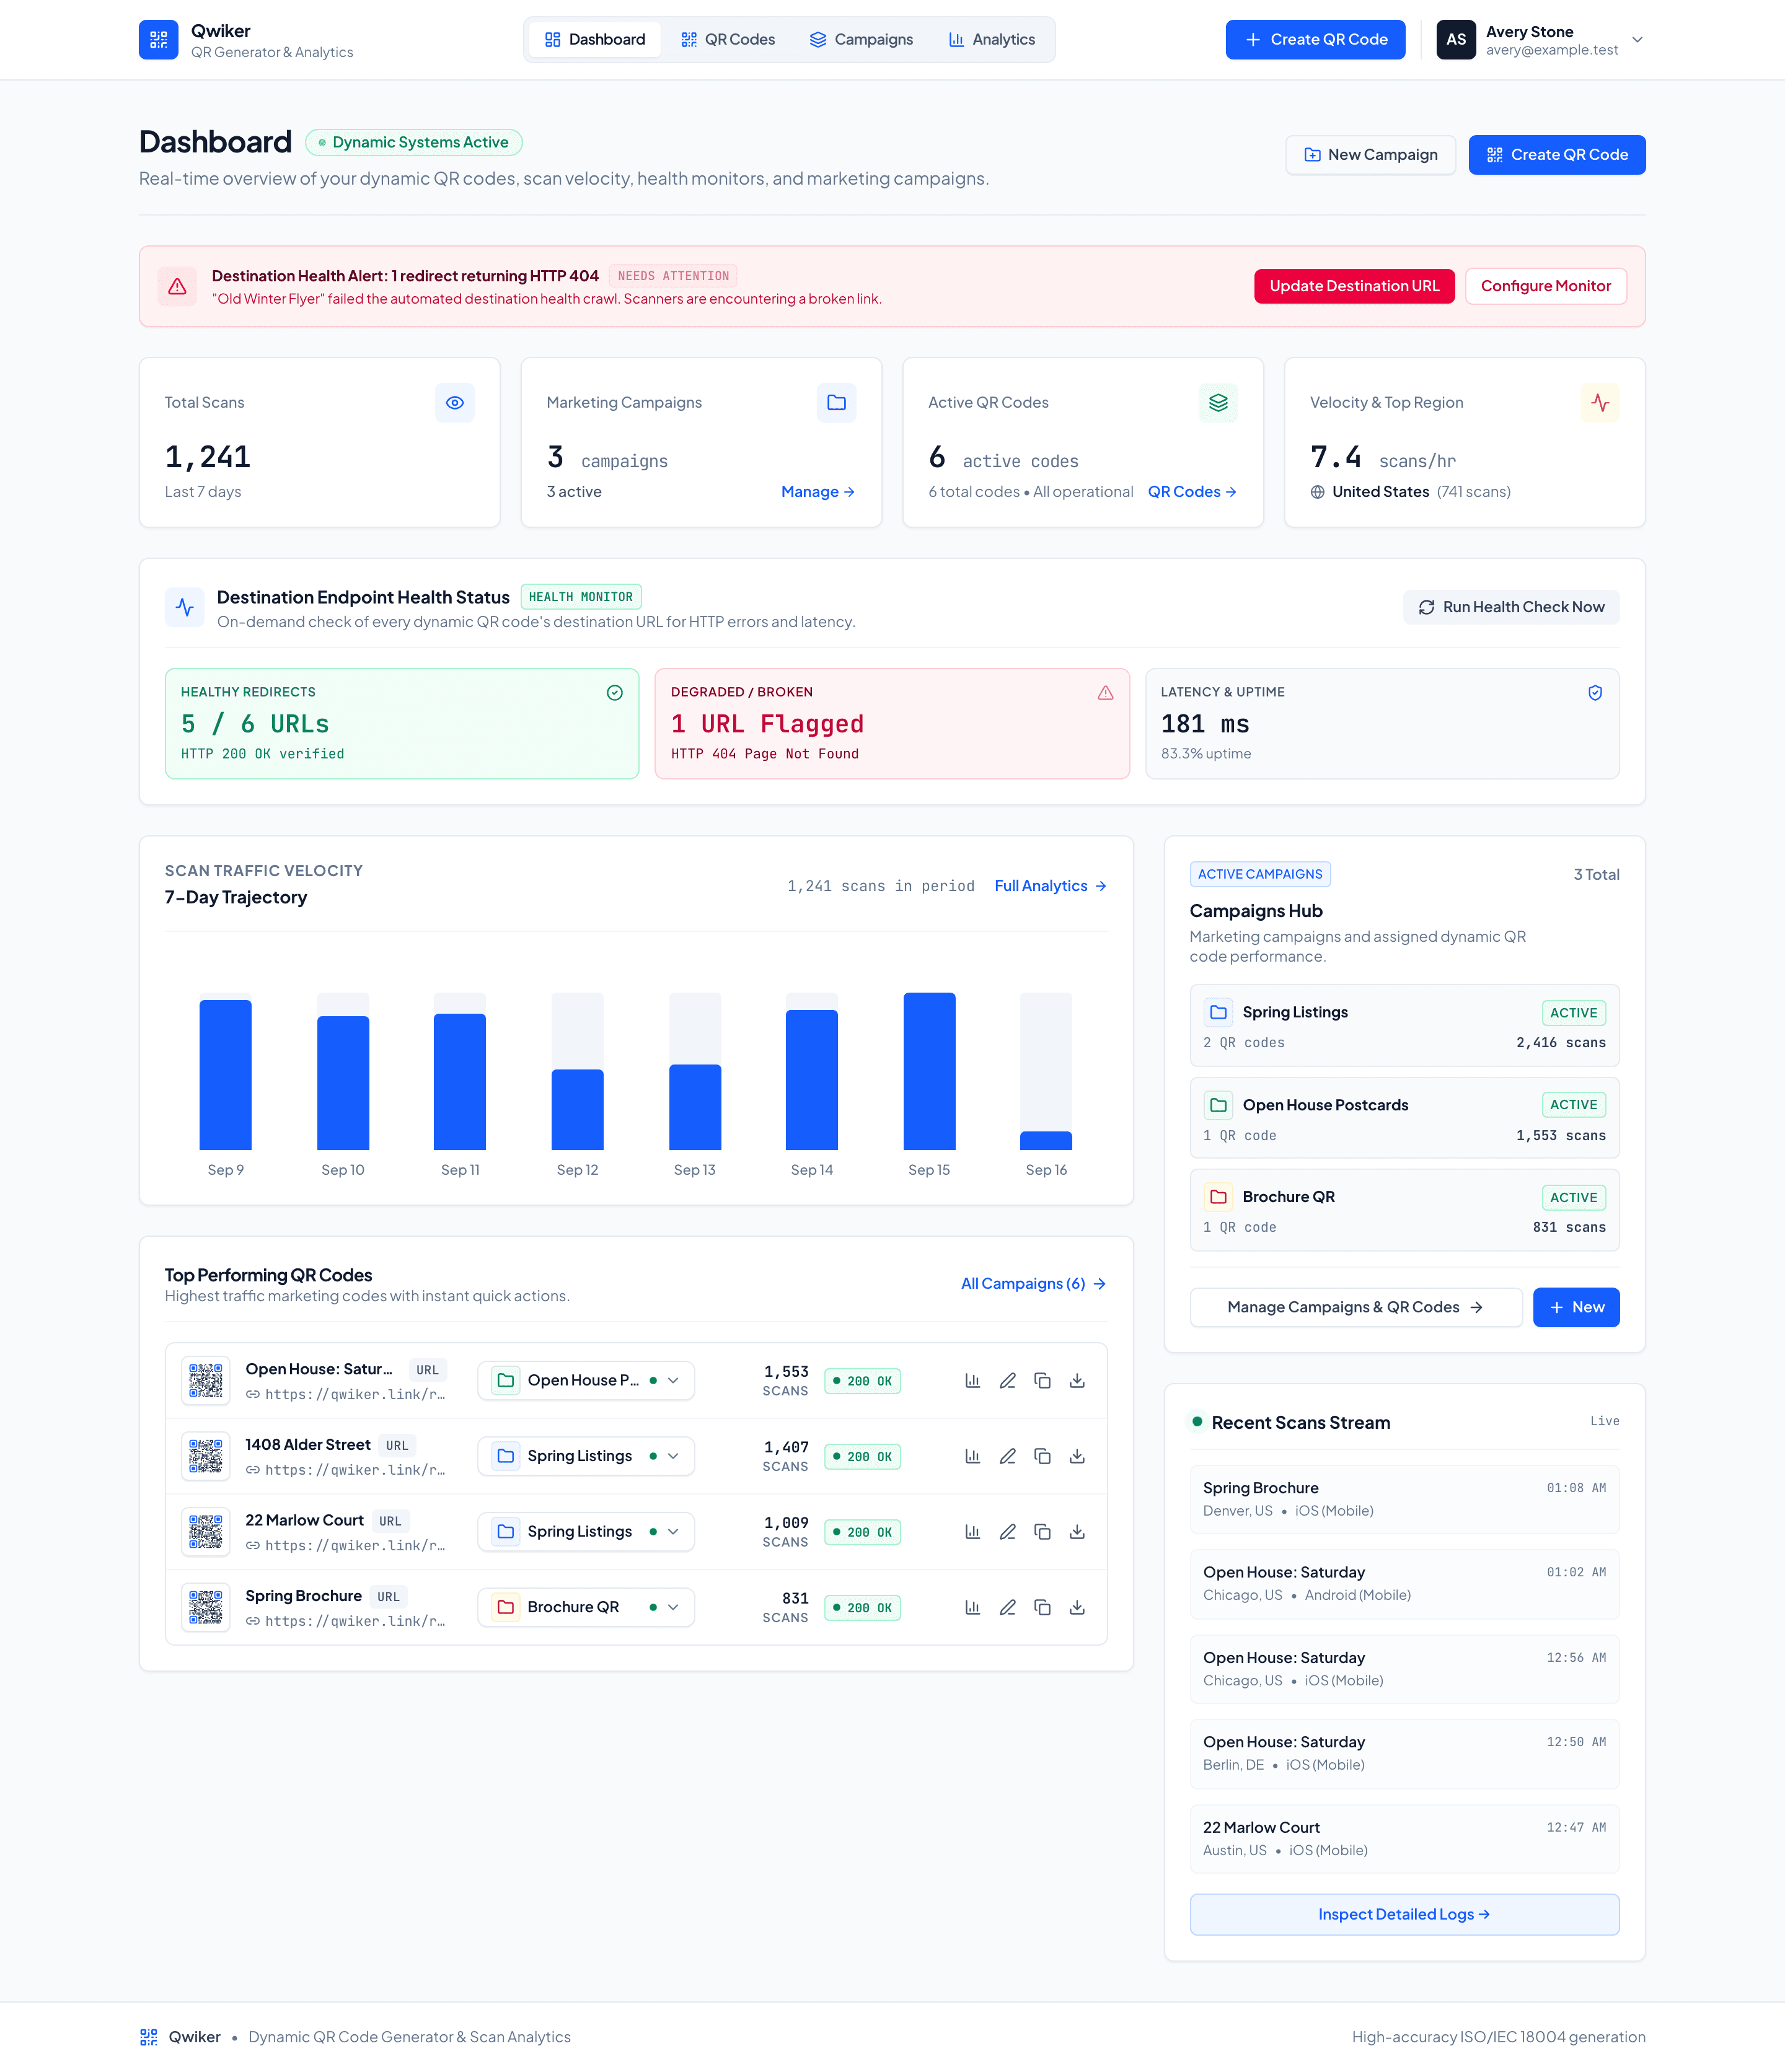The image size is (1785, 2072).
Task: Copy the 1408 Alder Street QR link
Action: click(1042, 1457)
